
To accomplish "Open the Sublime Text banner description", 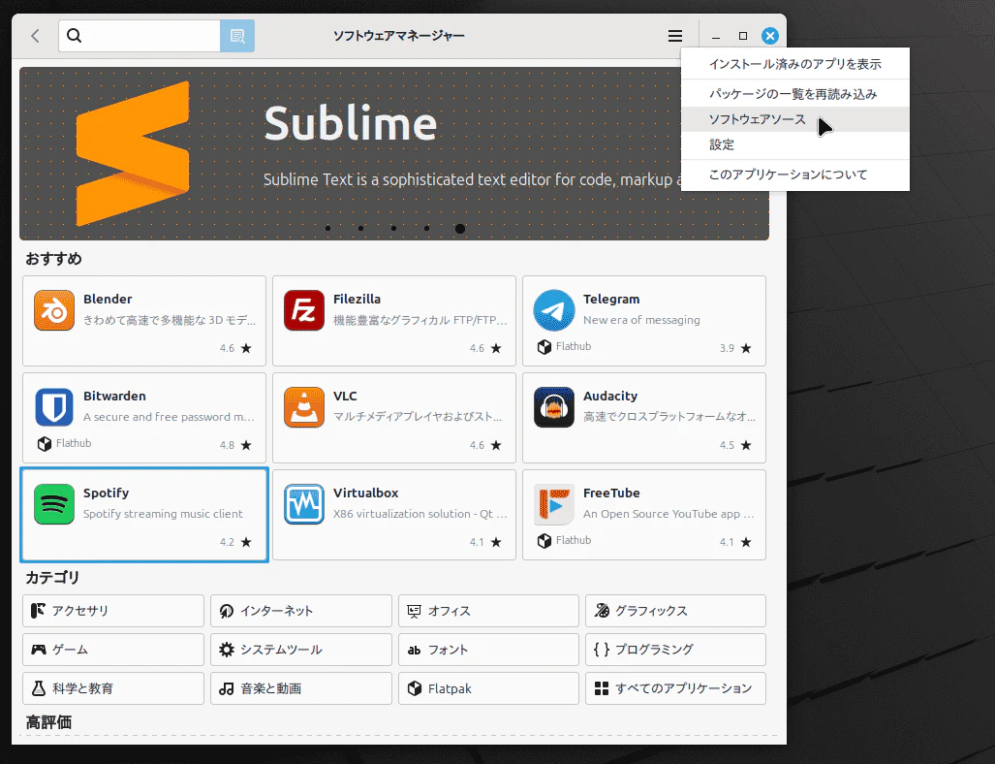I will (473, 179).
